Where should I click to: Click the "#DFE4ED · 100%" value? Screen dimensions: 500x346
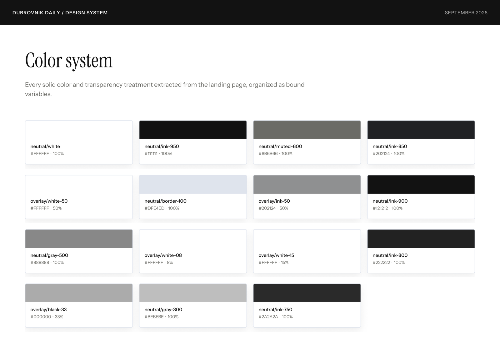(x=162, y=208)
